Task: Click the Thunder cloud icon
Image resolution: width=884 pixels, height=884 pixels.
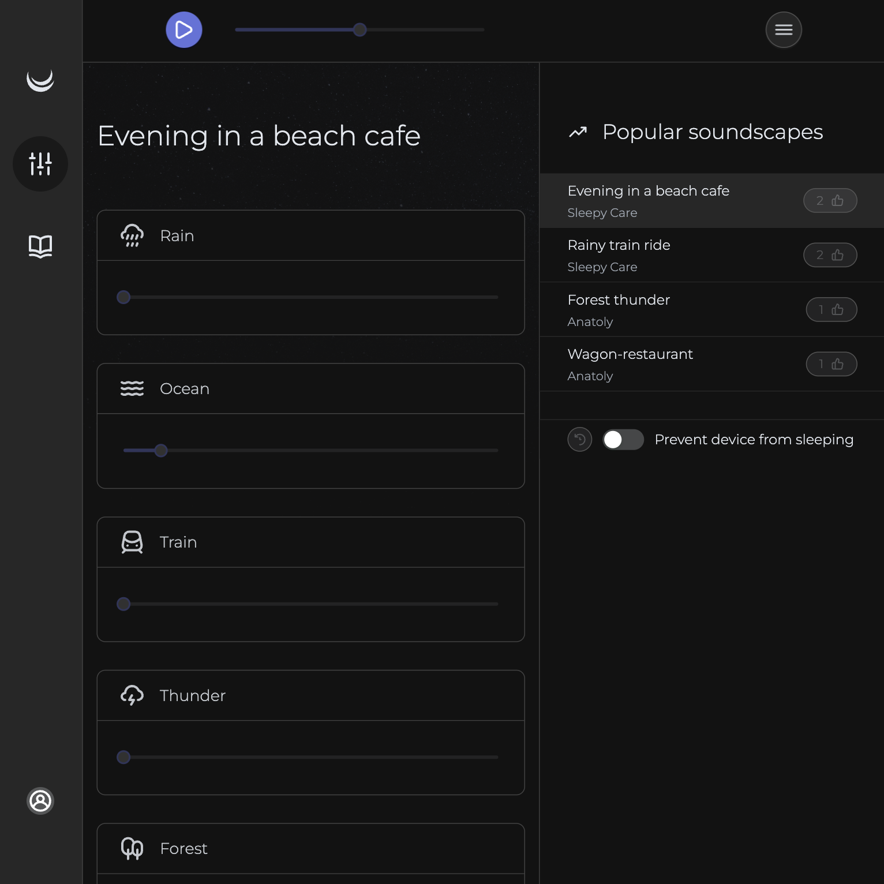Action: [132, 695]
